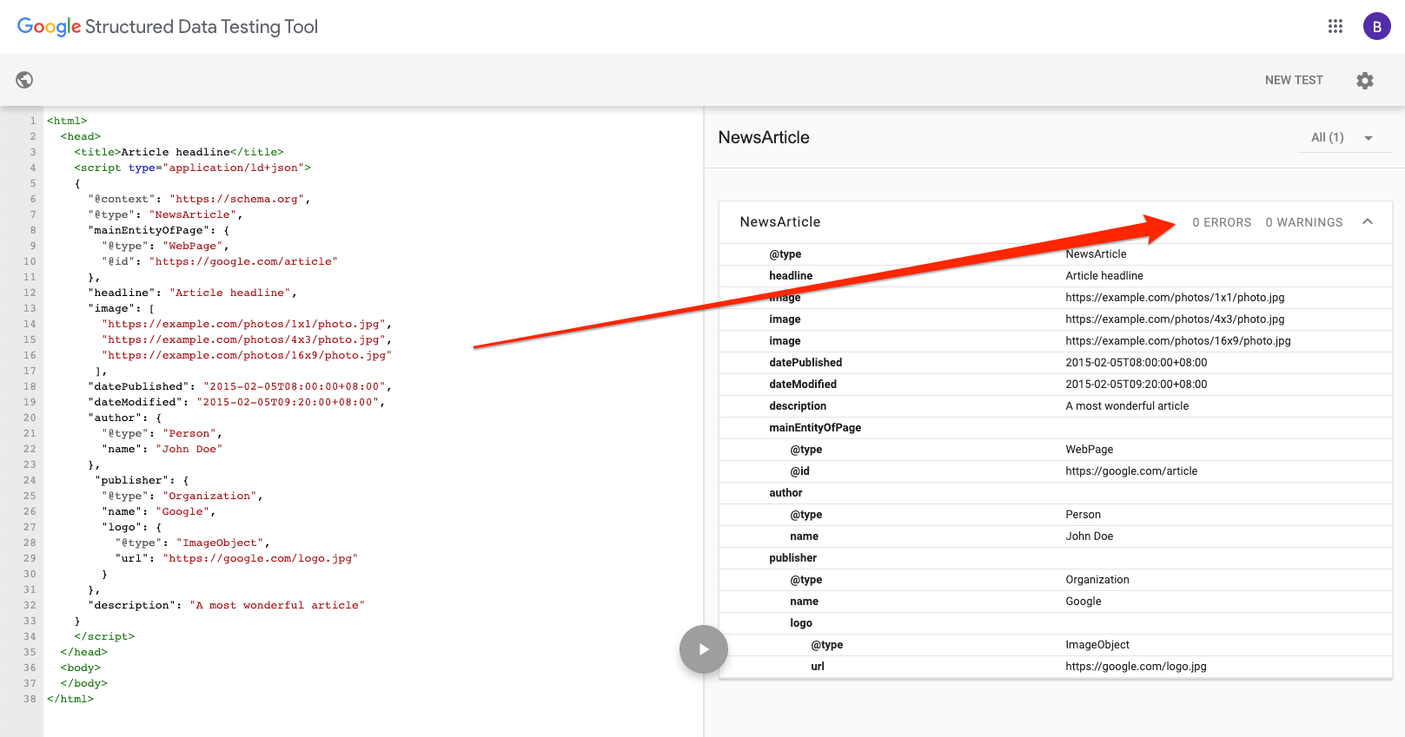Click the 2015-02-05T09:20:00+08:00 value
The width and height of the screenshot is (1405, 737).
click(x=1137, y=385)
